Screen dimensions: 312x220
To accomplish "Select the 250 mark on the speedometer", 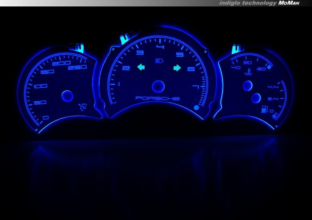I will (78, 67).
